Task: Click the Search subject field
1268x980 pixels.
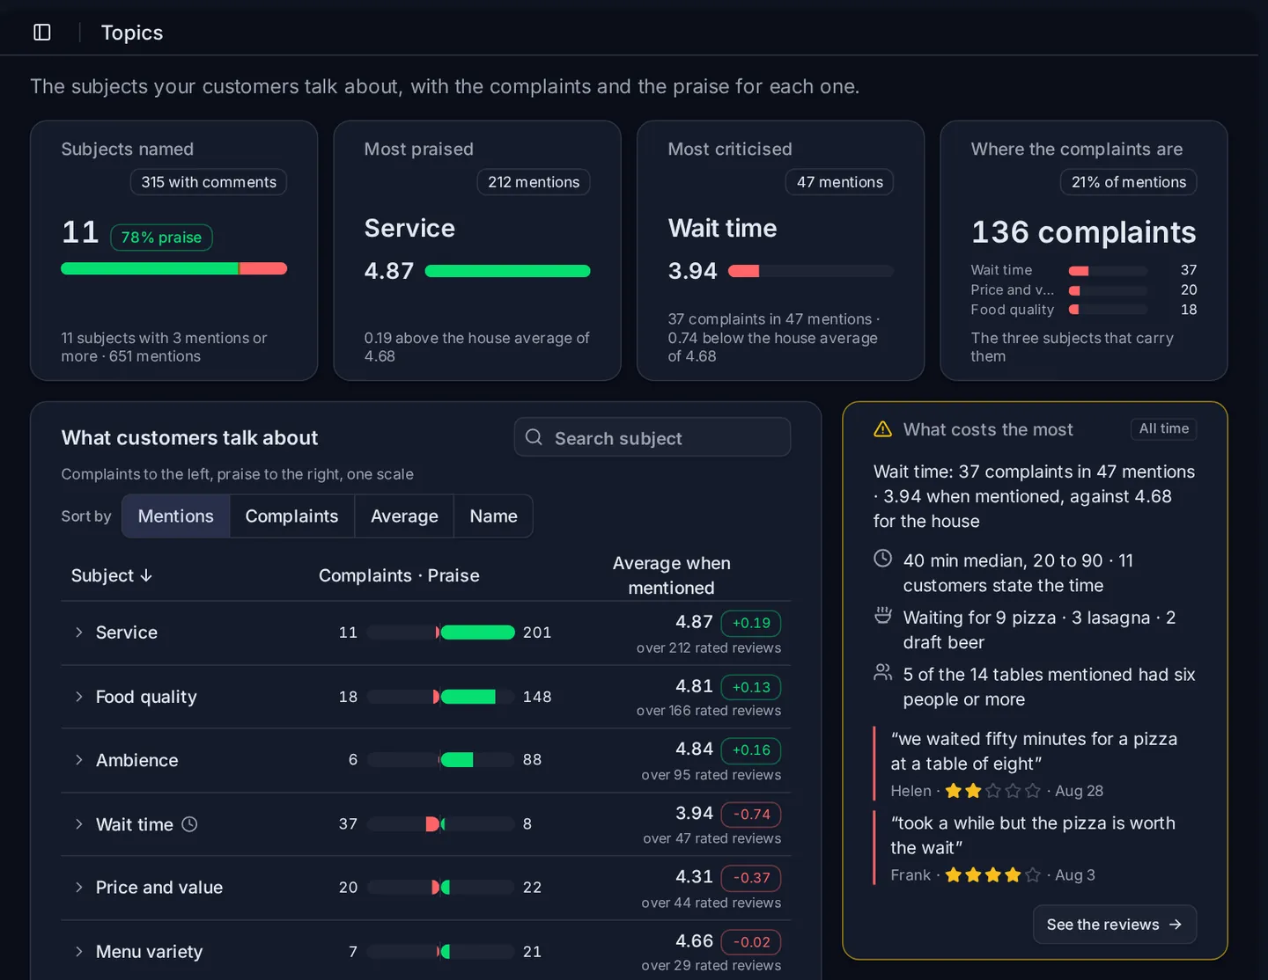Action: pyautogui.click(x=652, y=437)
